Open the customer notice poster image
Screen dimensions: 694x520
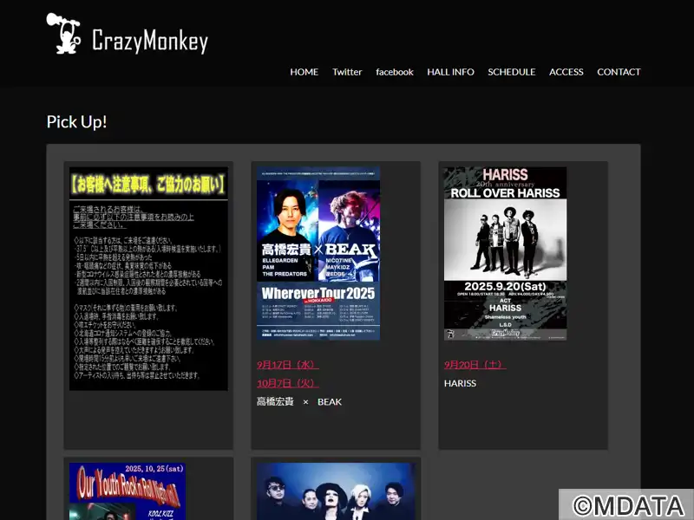point(148,278)
